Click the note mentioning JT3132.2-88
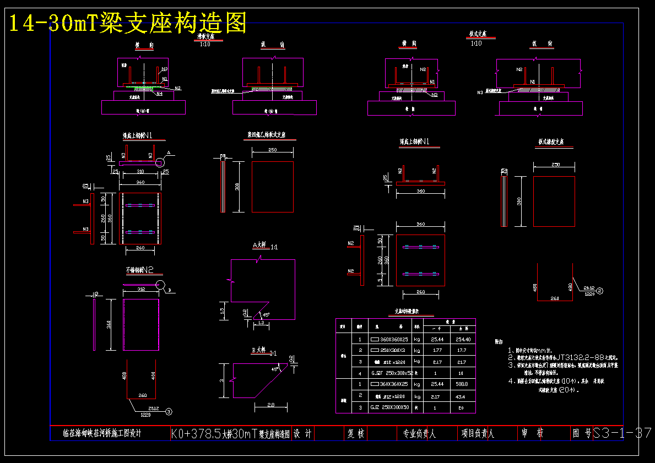 563,357
